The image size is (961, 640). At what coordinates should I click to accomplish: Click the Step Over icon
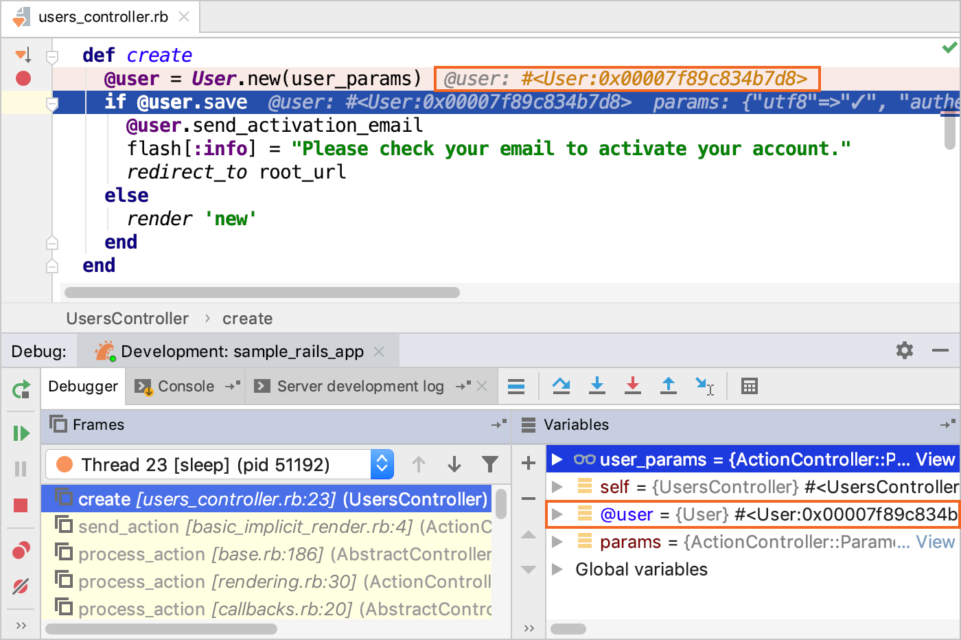coord(561,386)
